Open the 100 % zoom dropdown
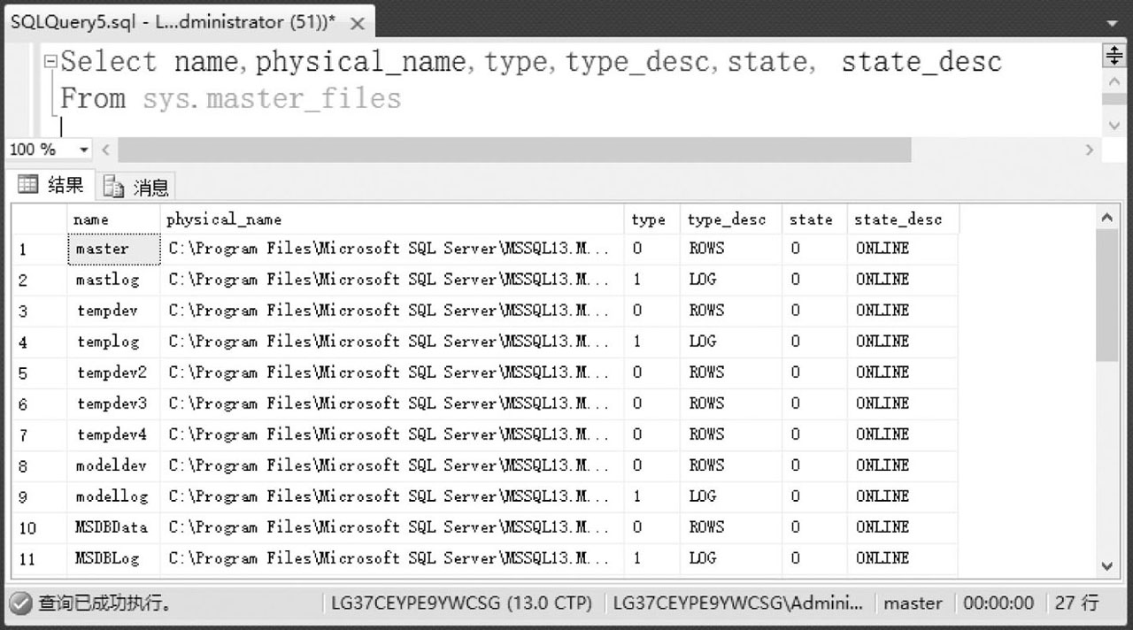1133x630 pixels. tap(84, 150)
